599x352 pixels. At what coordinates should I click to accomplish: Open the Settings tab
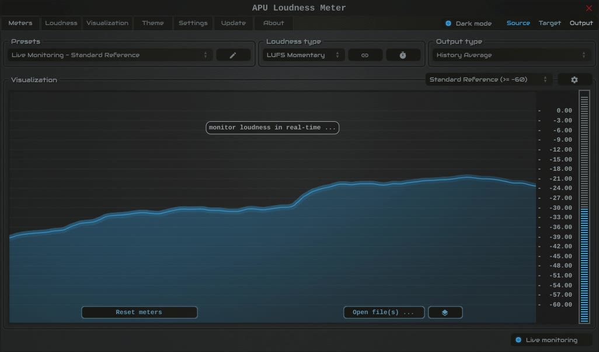(x=193, y=23)
